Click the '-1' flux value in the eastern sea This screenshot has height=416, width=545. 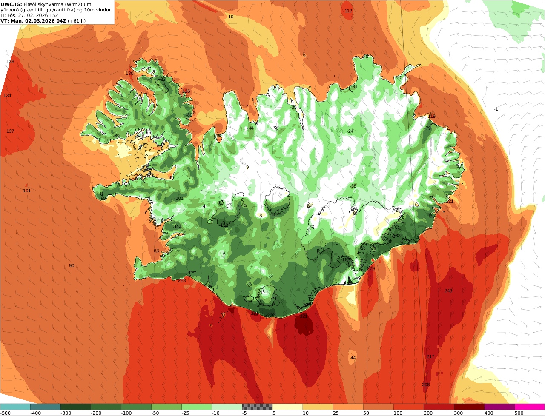496,109
